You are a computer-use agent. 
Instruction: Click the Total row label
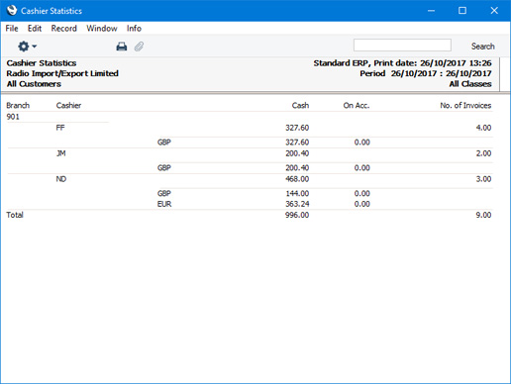[x=15, y=215]
